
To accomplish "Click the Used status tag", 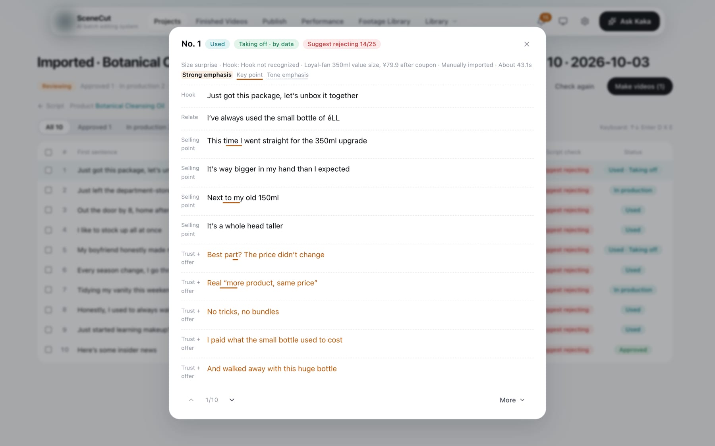I will (217, 44).
